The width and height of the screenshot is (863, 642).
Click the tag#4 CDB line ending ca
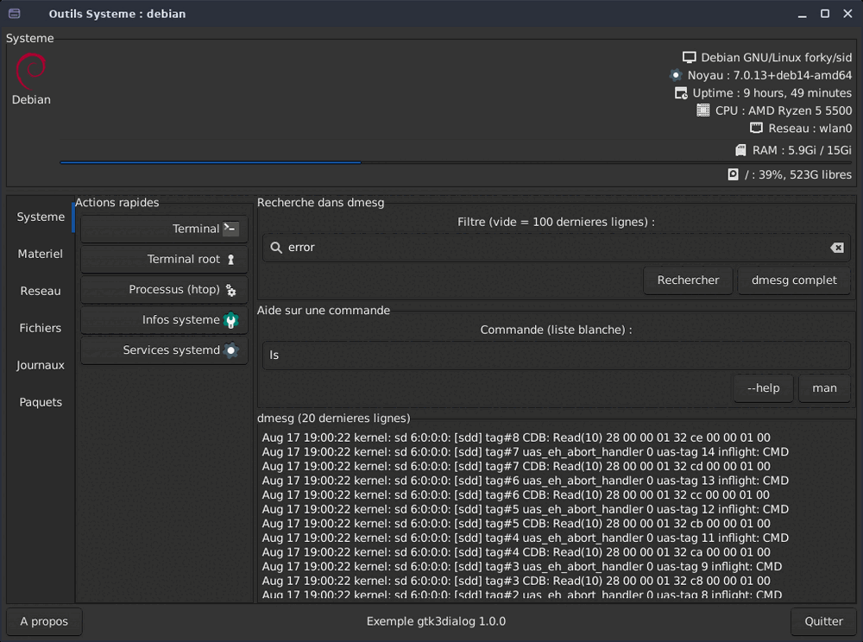(516, 552)
